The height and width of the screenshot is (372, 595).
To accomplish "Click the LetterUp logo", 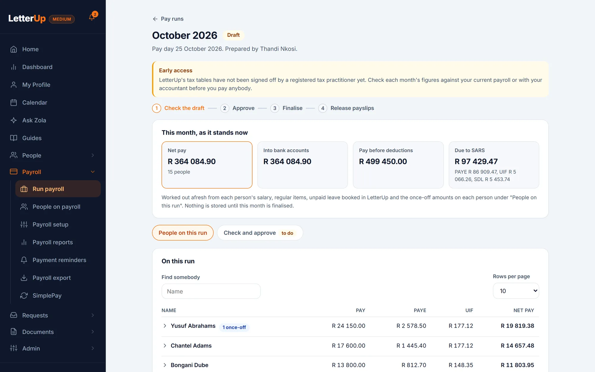I will 27,18.
